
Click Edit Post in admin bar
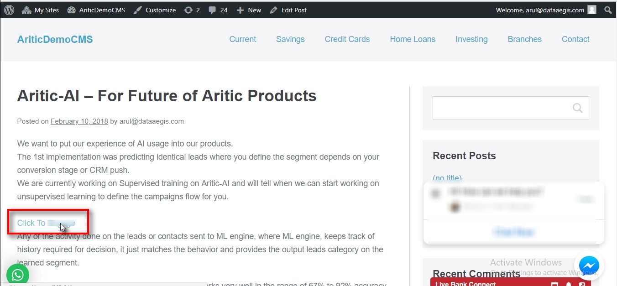pyautogui.click(x=288, y=10)
